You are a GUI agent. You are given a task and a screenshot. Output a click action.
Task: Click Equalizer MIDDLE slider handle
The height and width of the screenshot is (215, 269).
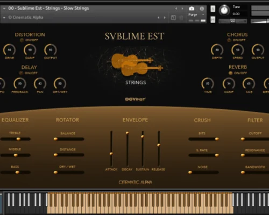pyautogui.click(x=16, y=155)
